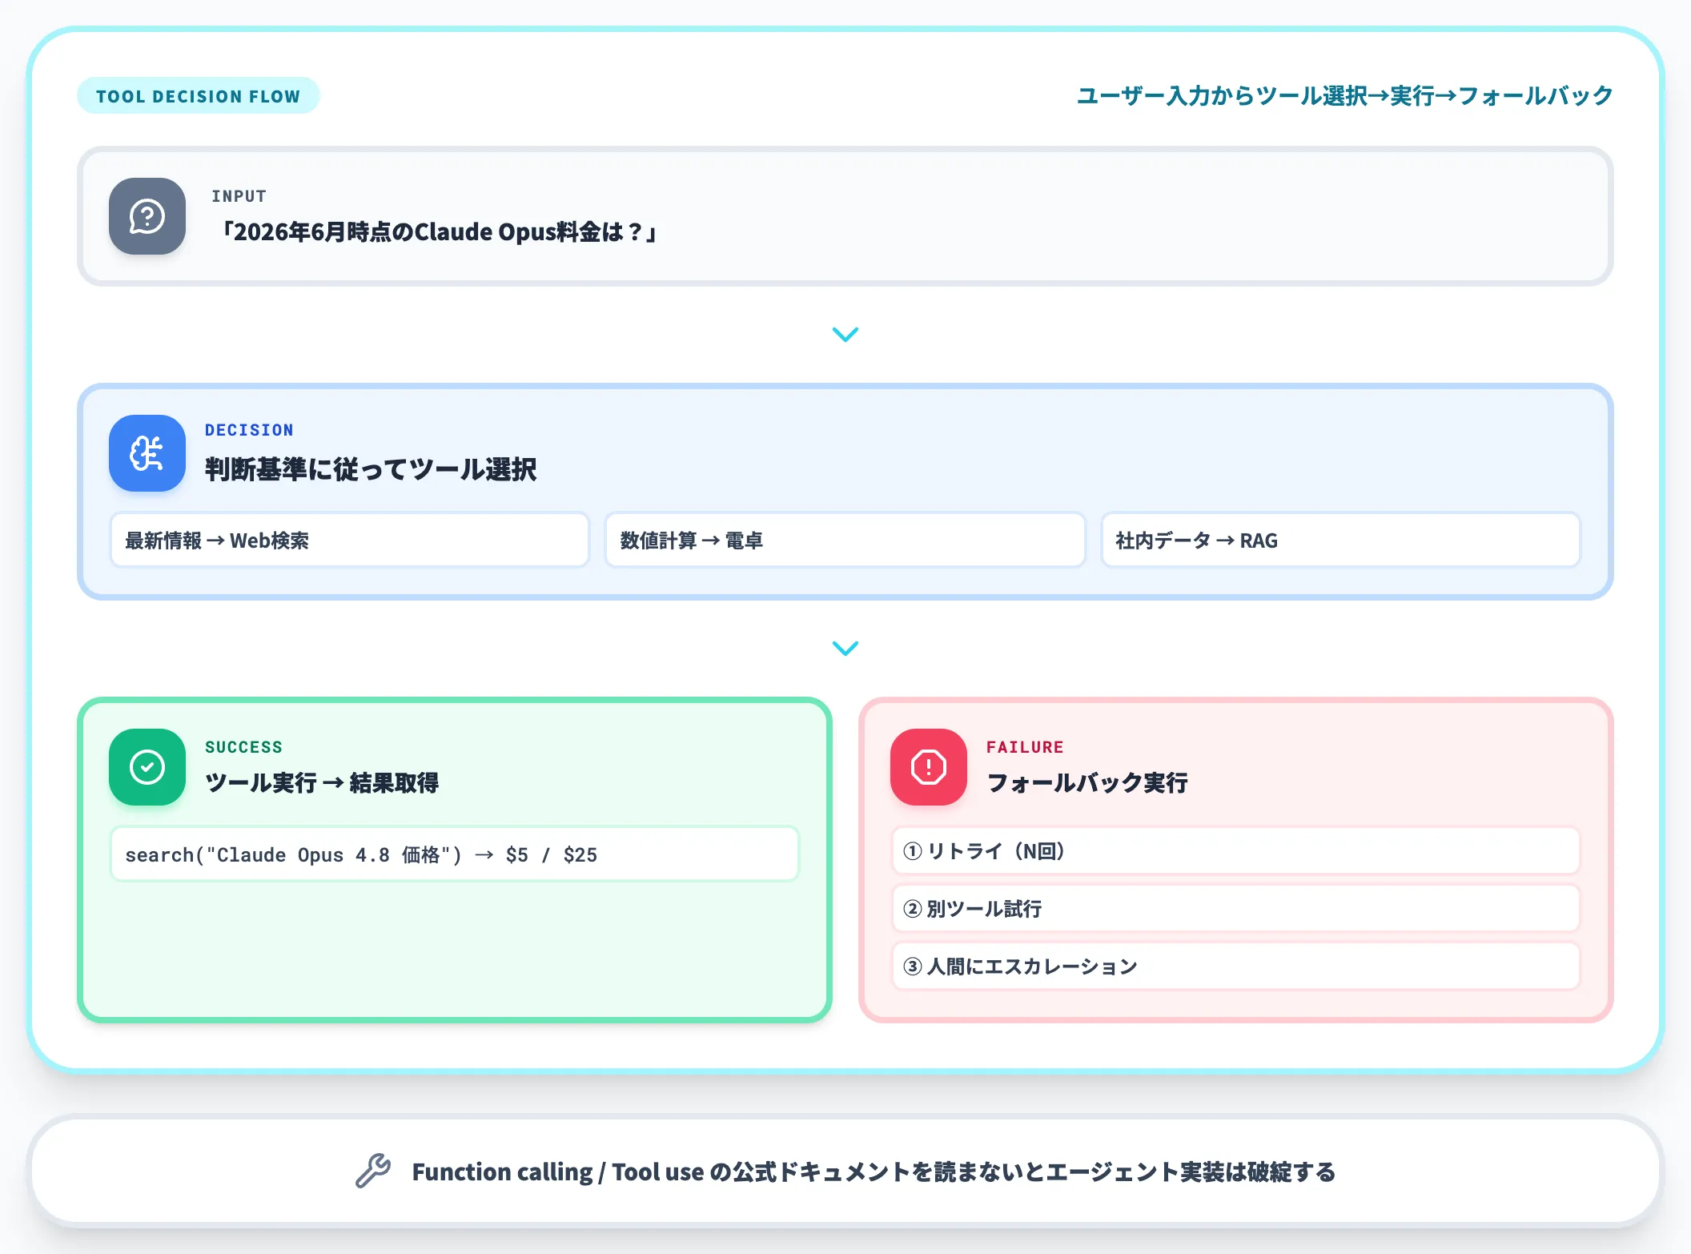Viewport: 1691px width, 1254px height.
Task: Click the subtitle ユーザー入力からツール選択→実行→フォールバック
Action: point(1344,96)
